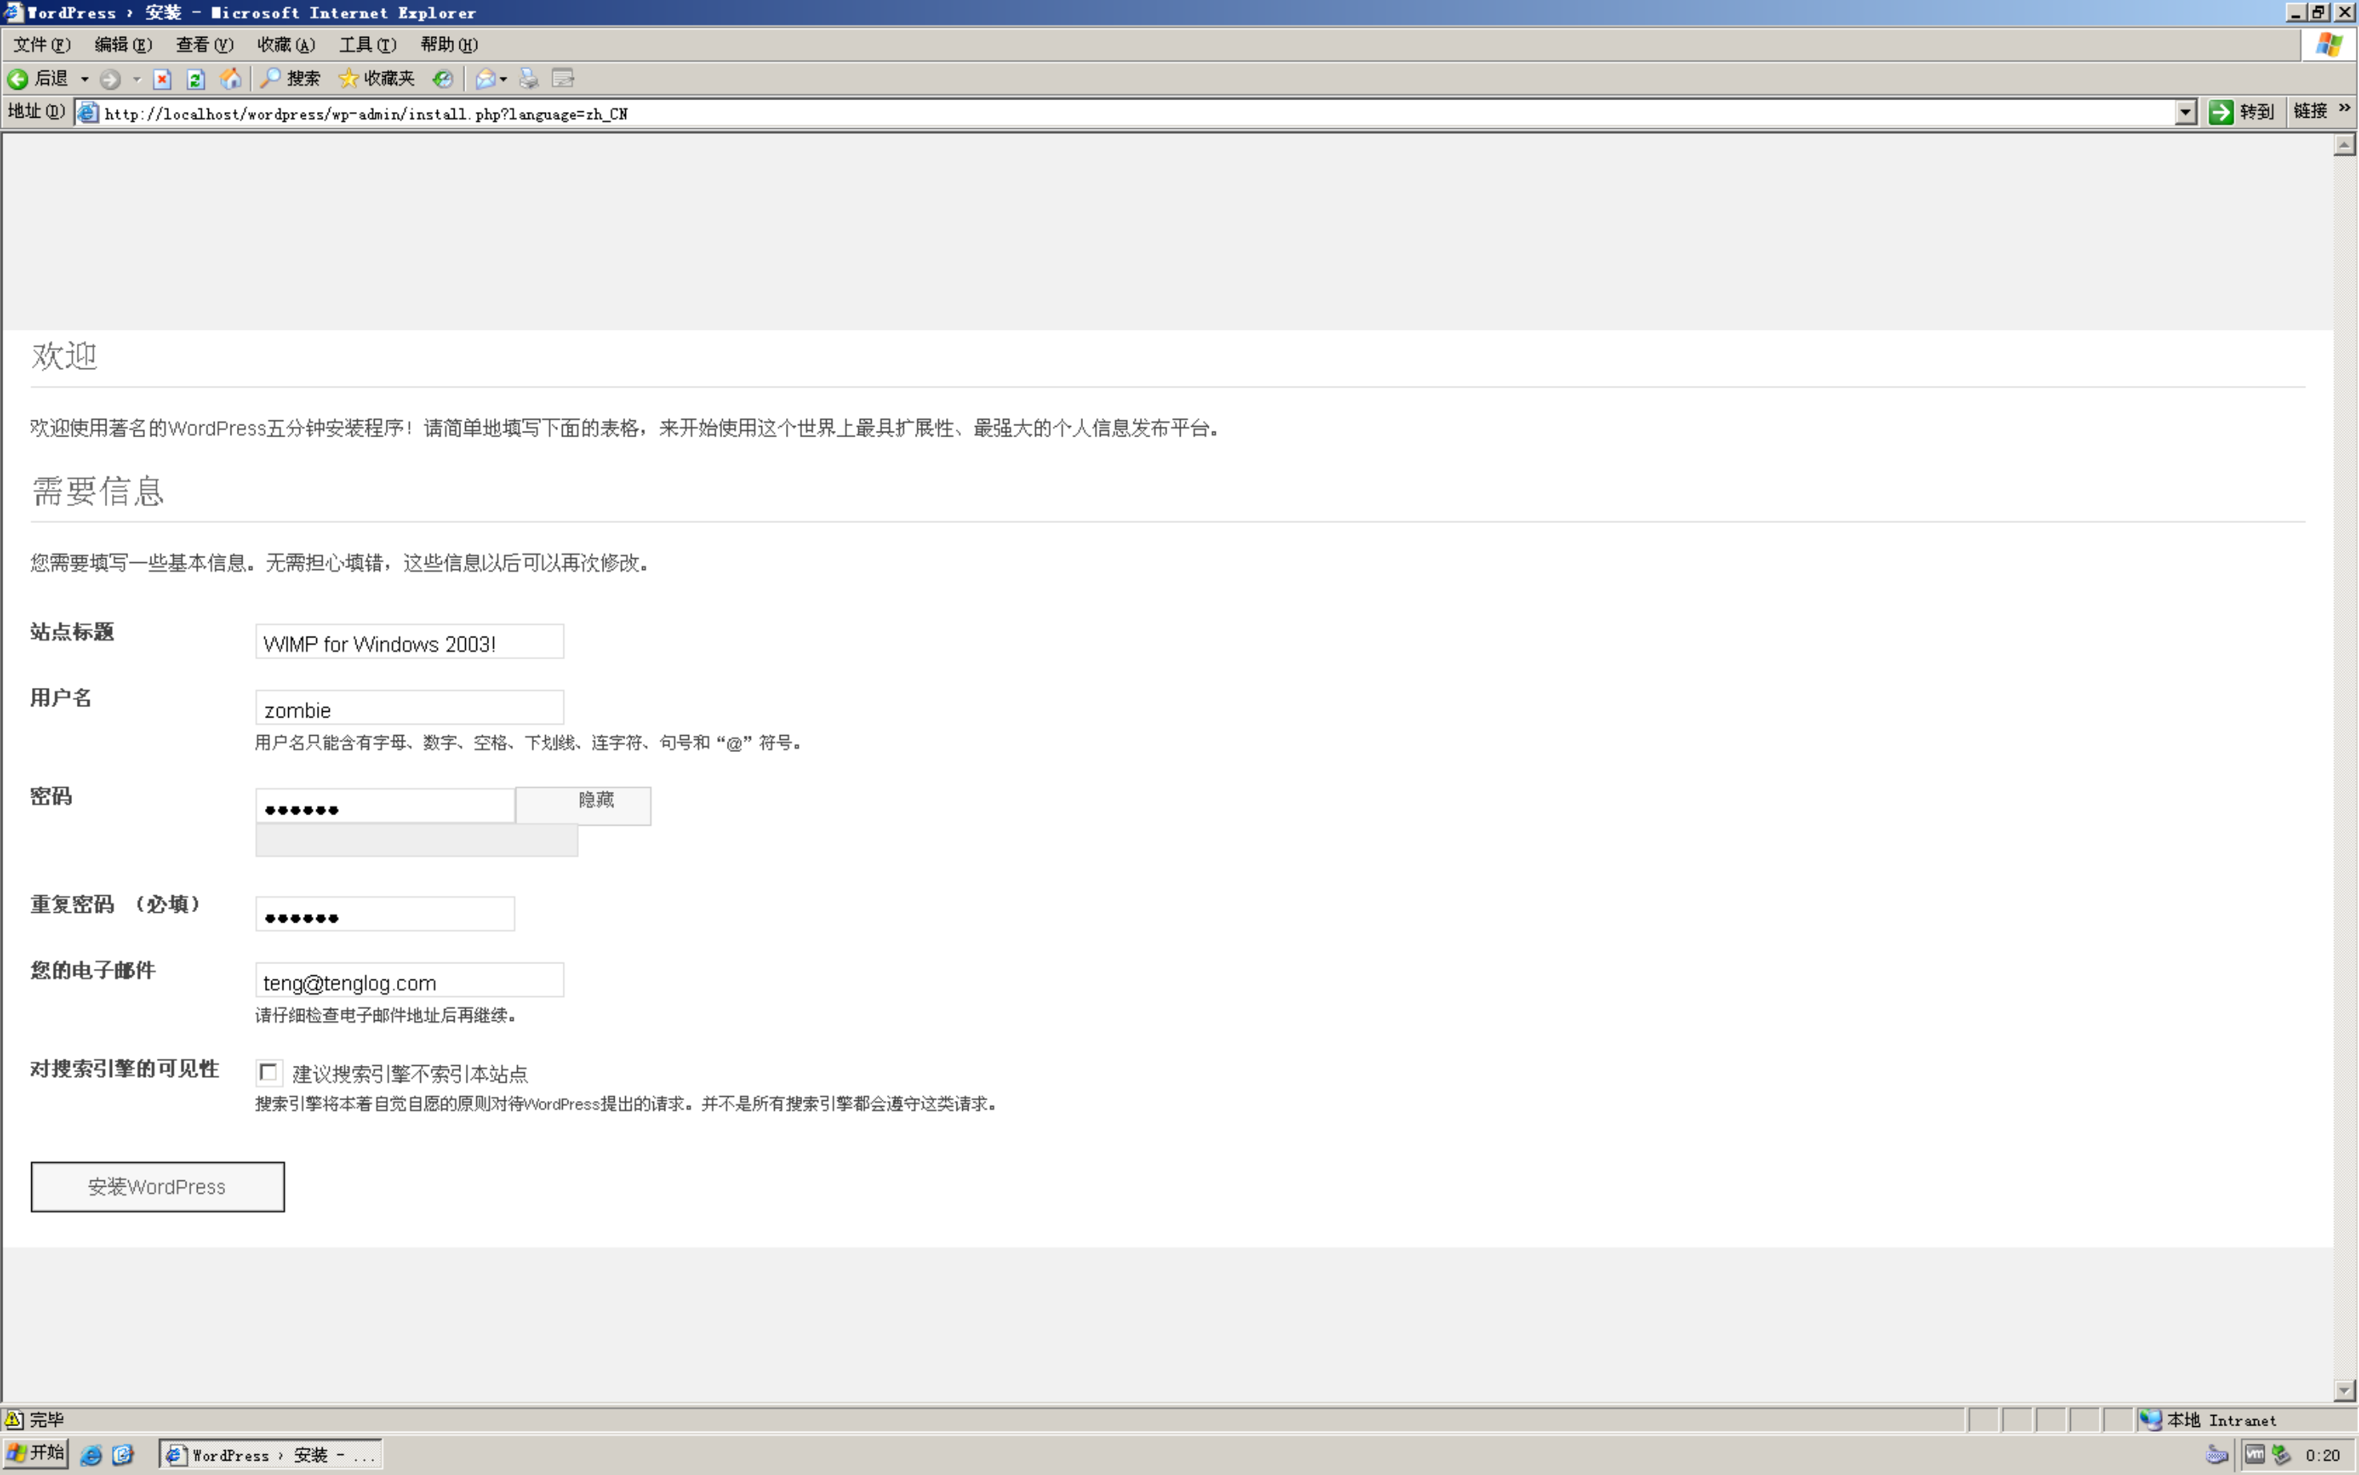The height and width of the screenshot is (1475, 2359).
Task: Select the WordPress 安装 taskbar button
Action: [x=270, y=1454]
